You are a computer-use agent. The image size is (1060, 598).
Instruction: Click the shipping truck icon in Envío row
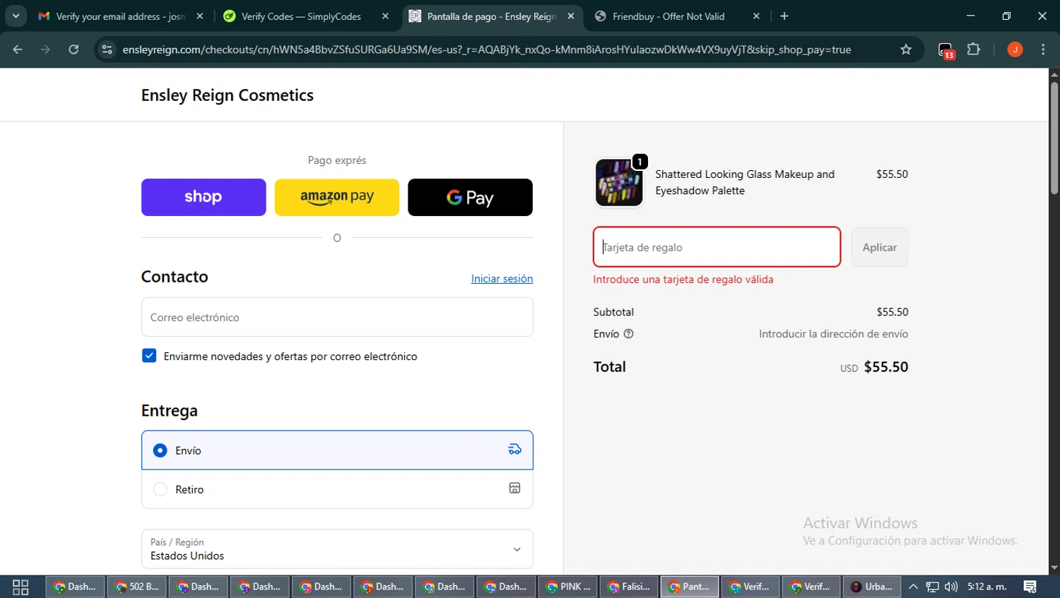tap(514, 450)
